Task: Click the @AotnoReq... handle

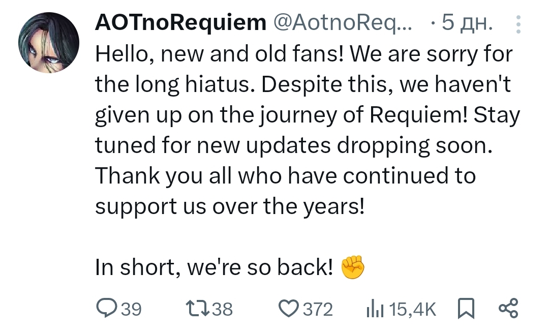Action: [x=345, y=23]
